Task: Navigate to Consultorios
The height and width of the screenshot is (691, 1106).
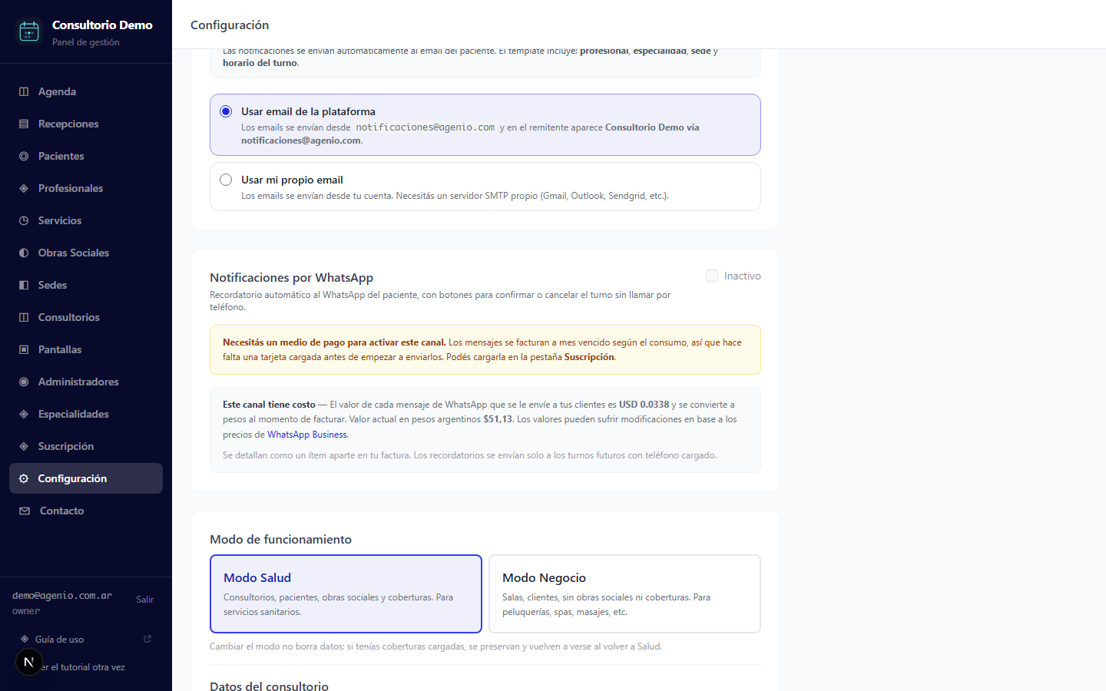Action: [x=86, y=317]
